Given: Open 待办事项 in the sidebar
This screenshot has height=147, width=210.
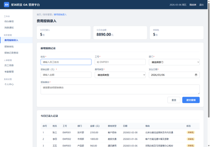Looking at the screenshot, I should point(9,21).
